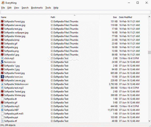Select the Softpedia.NEF file name
The width and height of the screenshot is (151, 127).
point(11,110)
